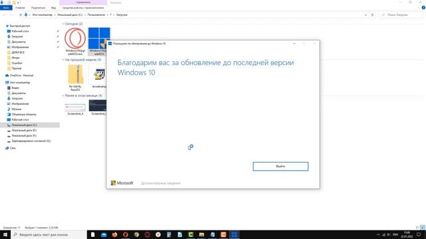Show hidden system tray icons
Image resolution: width=426 pixels, height=239 pixels.
pyautogui.click(x=378, y=234)
